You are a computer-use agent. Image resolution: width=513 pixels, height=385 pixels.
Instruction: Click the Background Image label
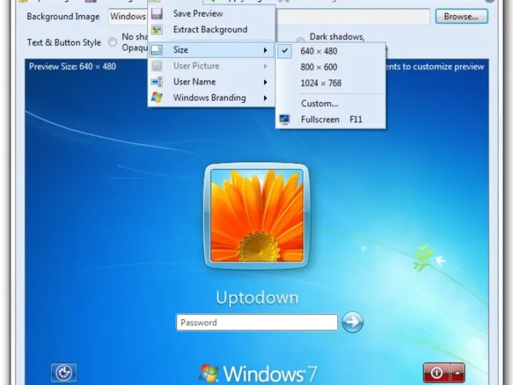pos(63,17)
